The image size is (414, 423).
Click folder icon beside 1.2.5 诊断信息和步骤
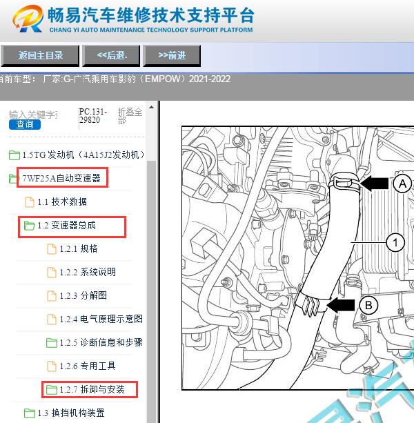(51, 343)
